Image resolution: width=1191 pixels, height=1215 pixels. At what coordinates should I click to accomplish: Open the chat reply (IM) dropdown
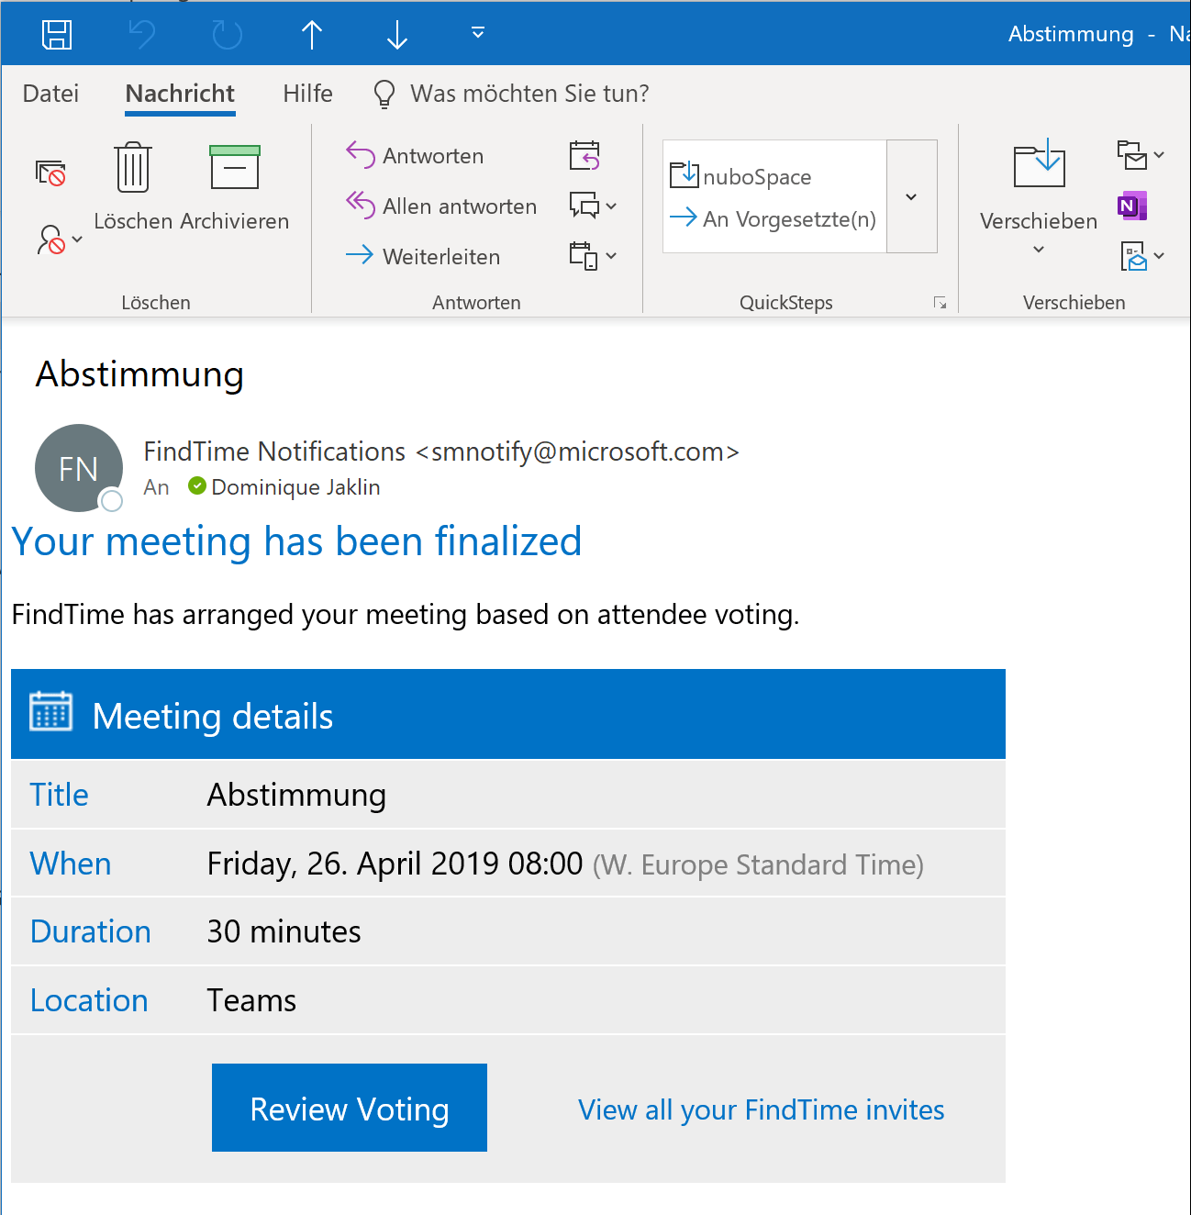593,206
